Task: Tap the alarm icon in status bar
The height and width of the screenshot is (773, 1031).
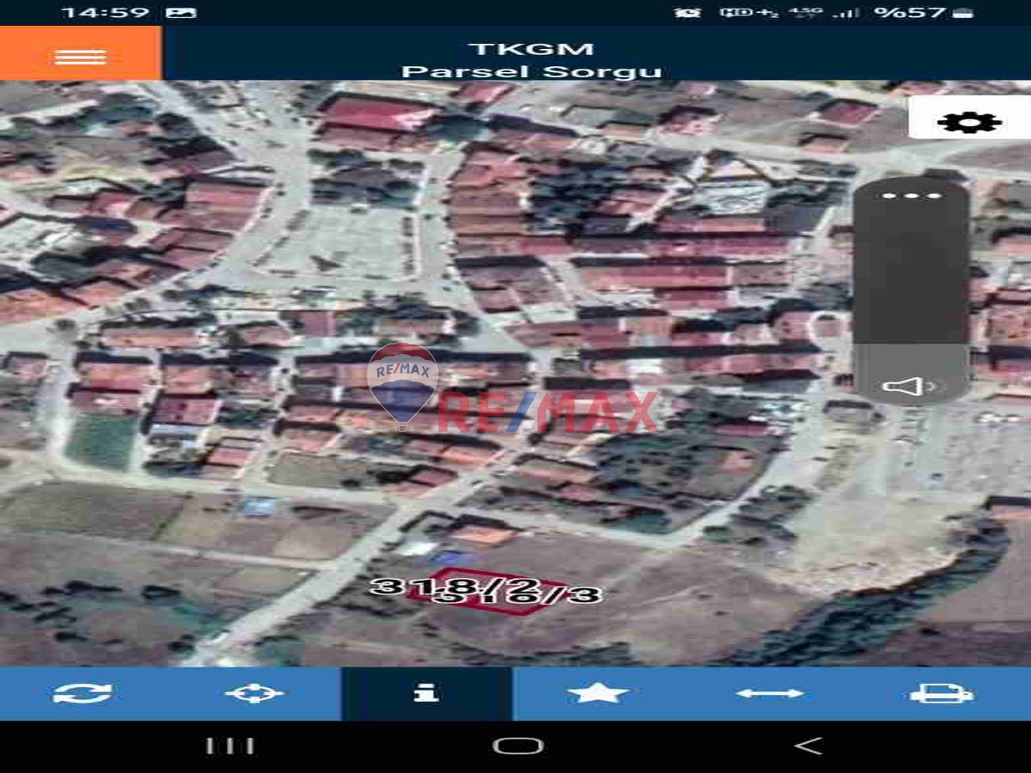Action: pos(687,13)
